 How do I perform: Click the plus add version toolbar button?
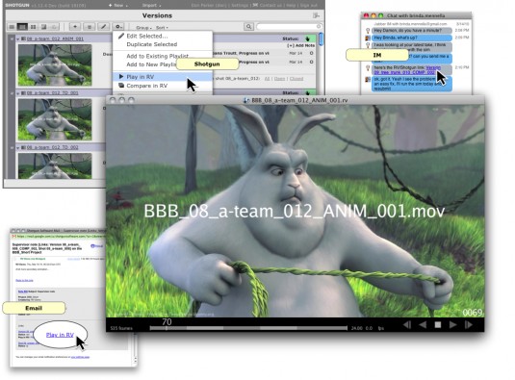75,27
